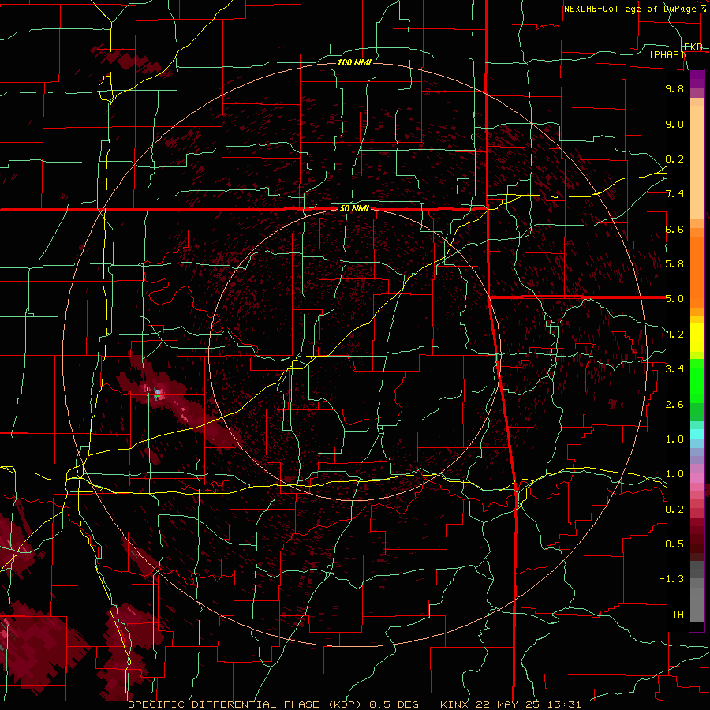Click the 2.6 color scale value

tap(674, 405)
